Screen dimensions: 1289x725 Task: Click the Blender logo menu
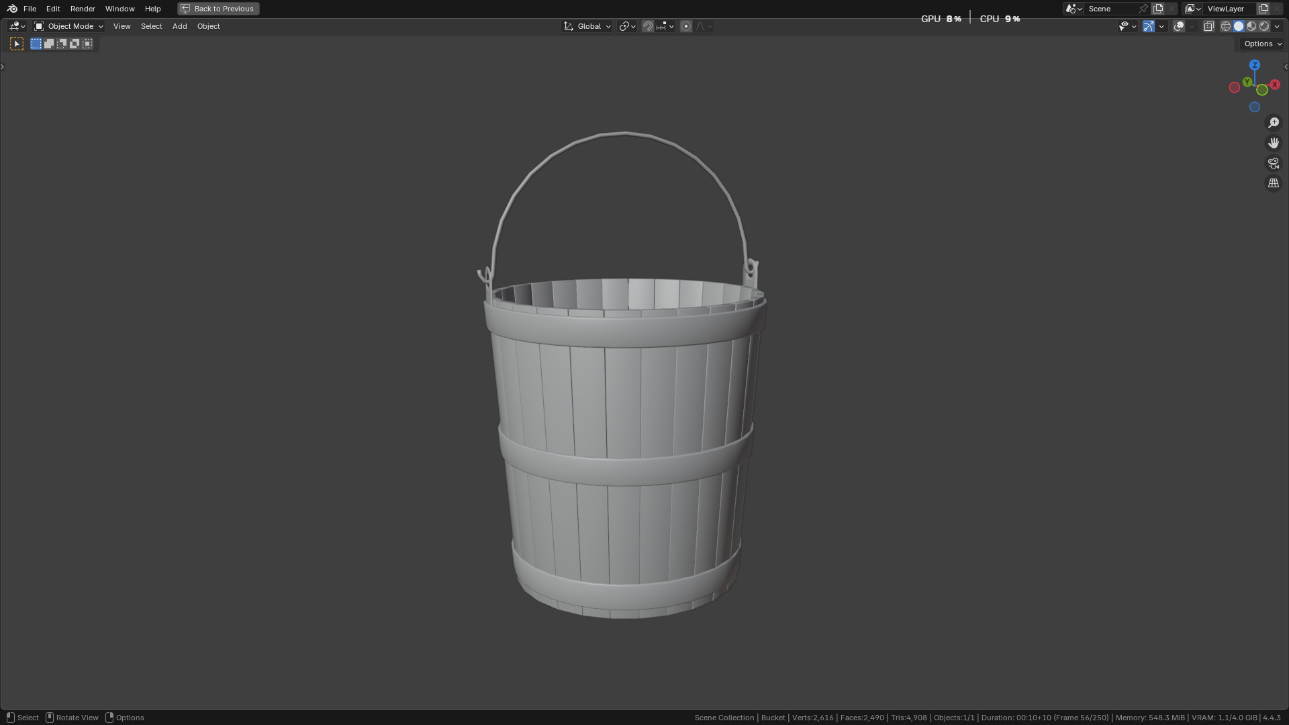(12, 9)
